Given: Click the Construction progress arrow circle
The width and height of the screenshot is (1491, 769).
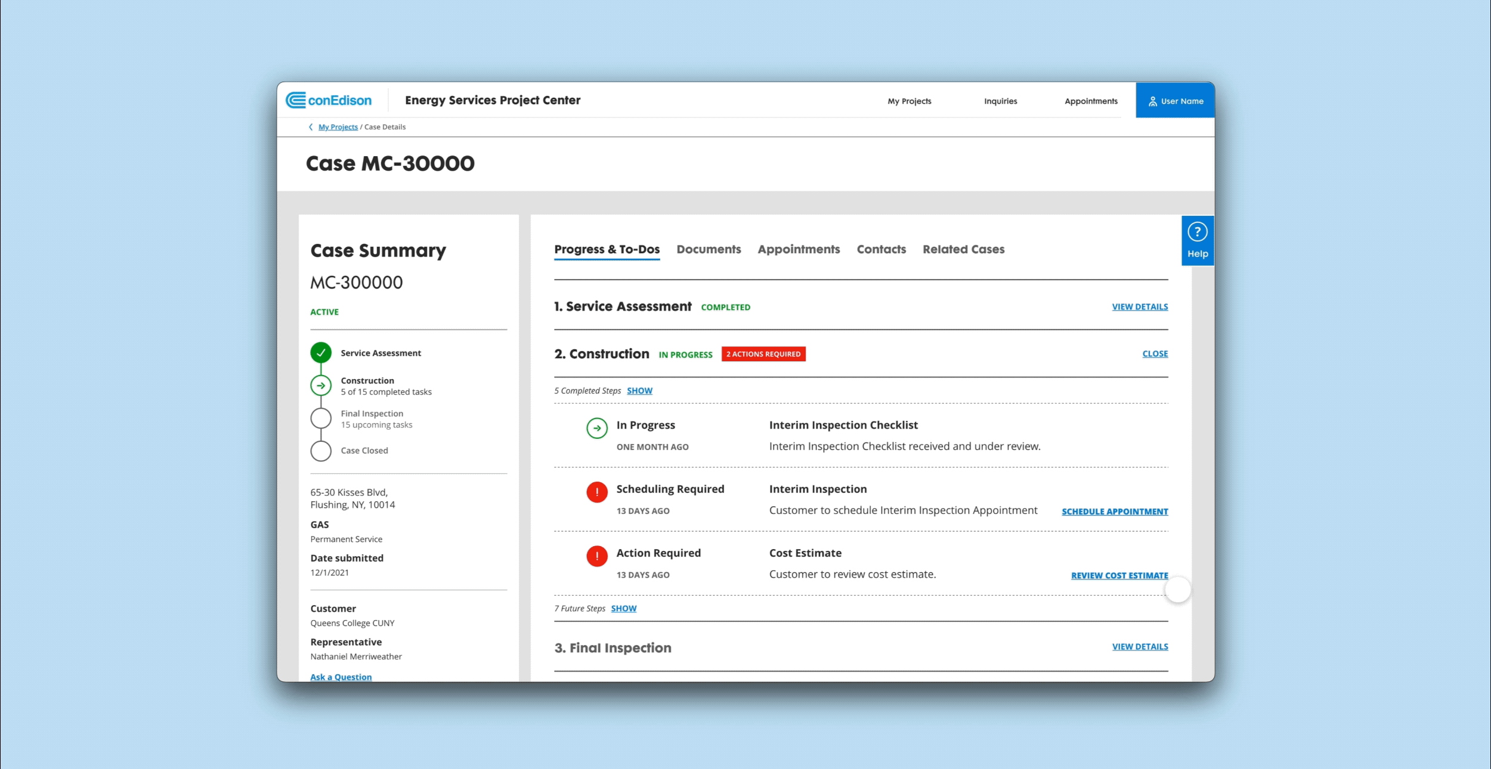Looking at the screenshot, I should [x=321, y=386].
